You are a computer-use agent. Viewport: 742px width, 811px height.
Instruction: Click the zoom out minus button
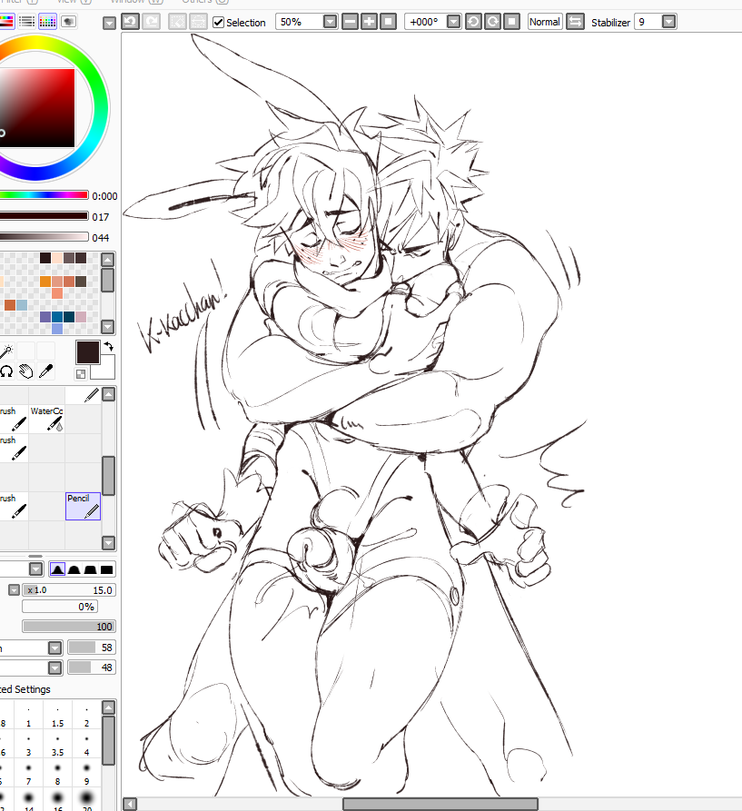coord(350,22)
